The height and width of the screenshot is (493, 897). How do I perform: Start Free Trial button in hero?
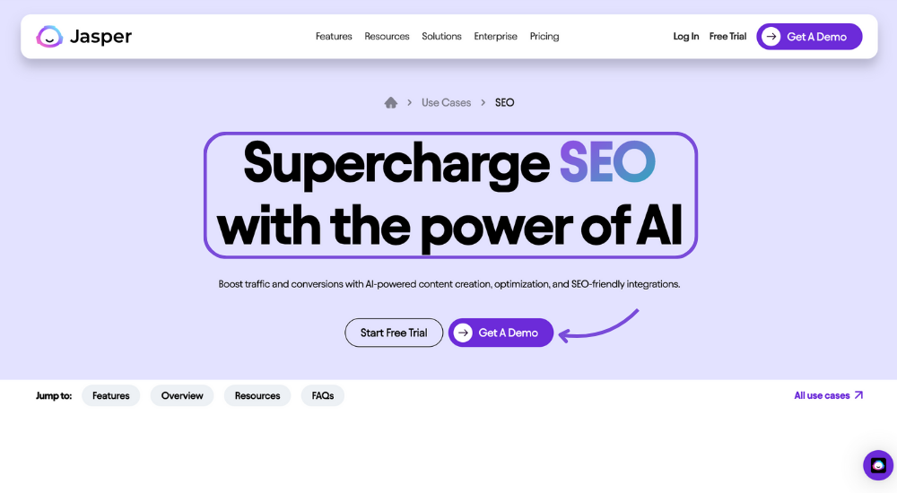click(x=394, y=333)
